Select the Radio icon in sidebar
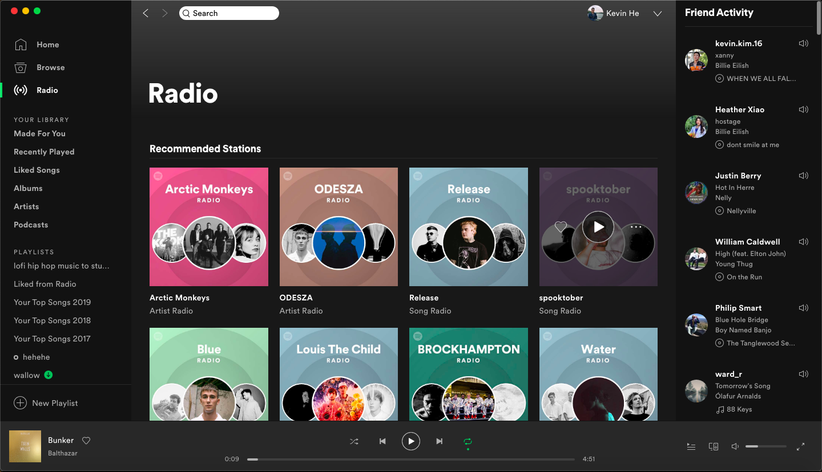This screenshot has height=472, width=822. [x=21, y=90]
